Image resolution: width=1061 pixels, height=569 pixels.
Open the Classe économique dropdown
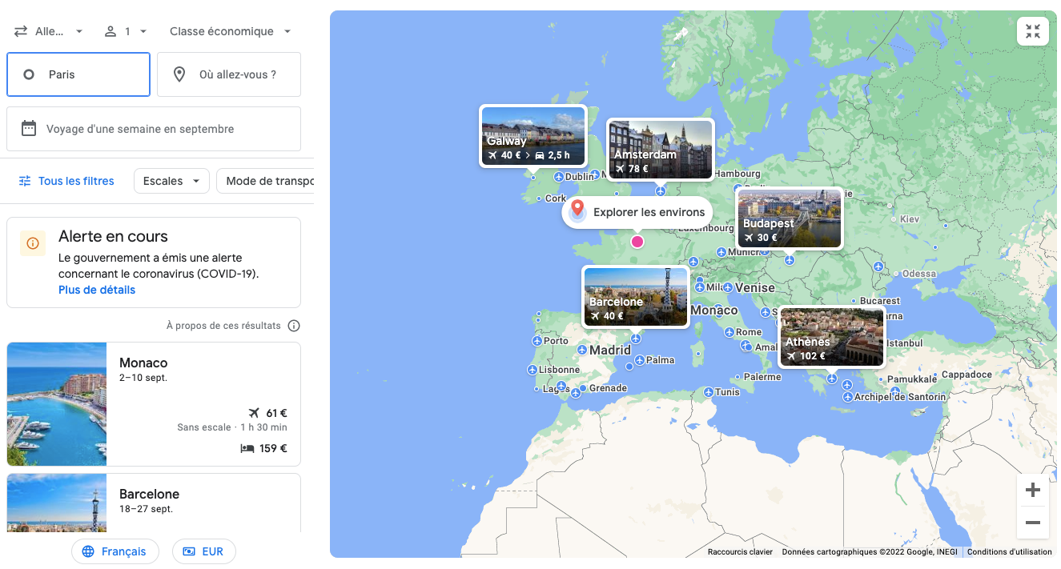(231, 31)
